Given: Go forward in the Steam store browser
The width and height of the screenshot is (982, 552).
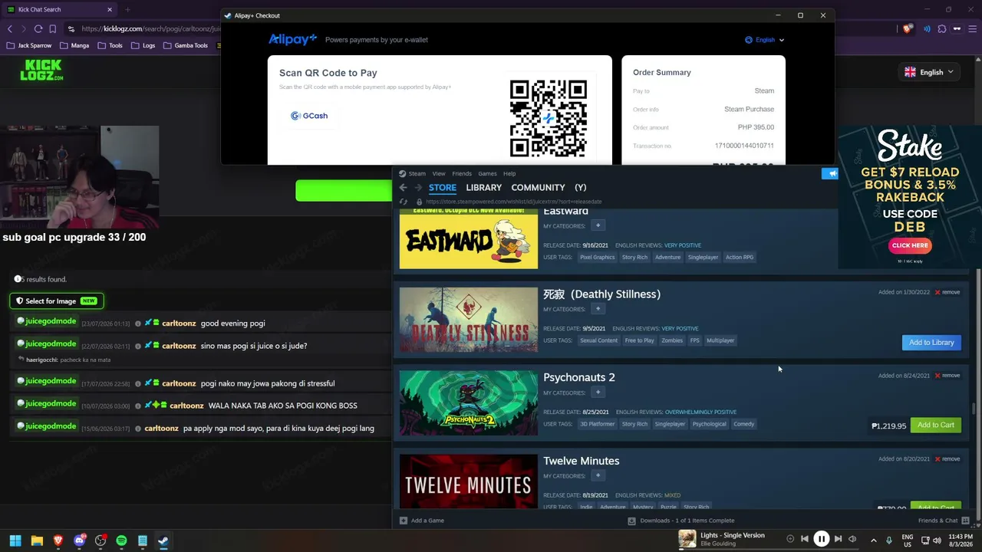Looking at the screenshot, I should 418,188.
